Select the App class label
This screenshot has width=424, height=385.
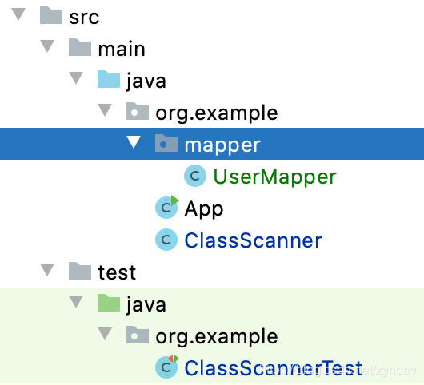[x=204, y=209]
